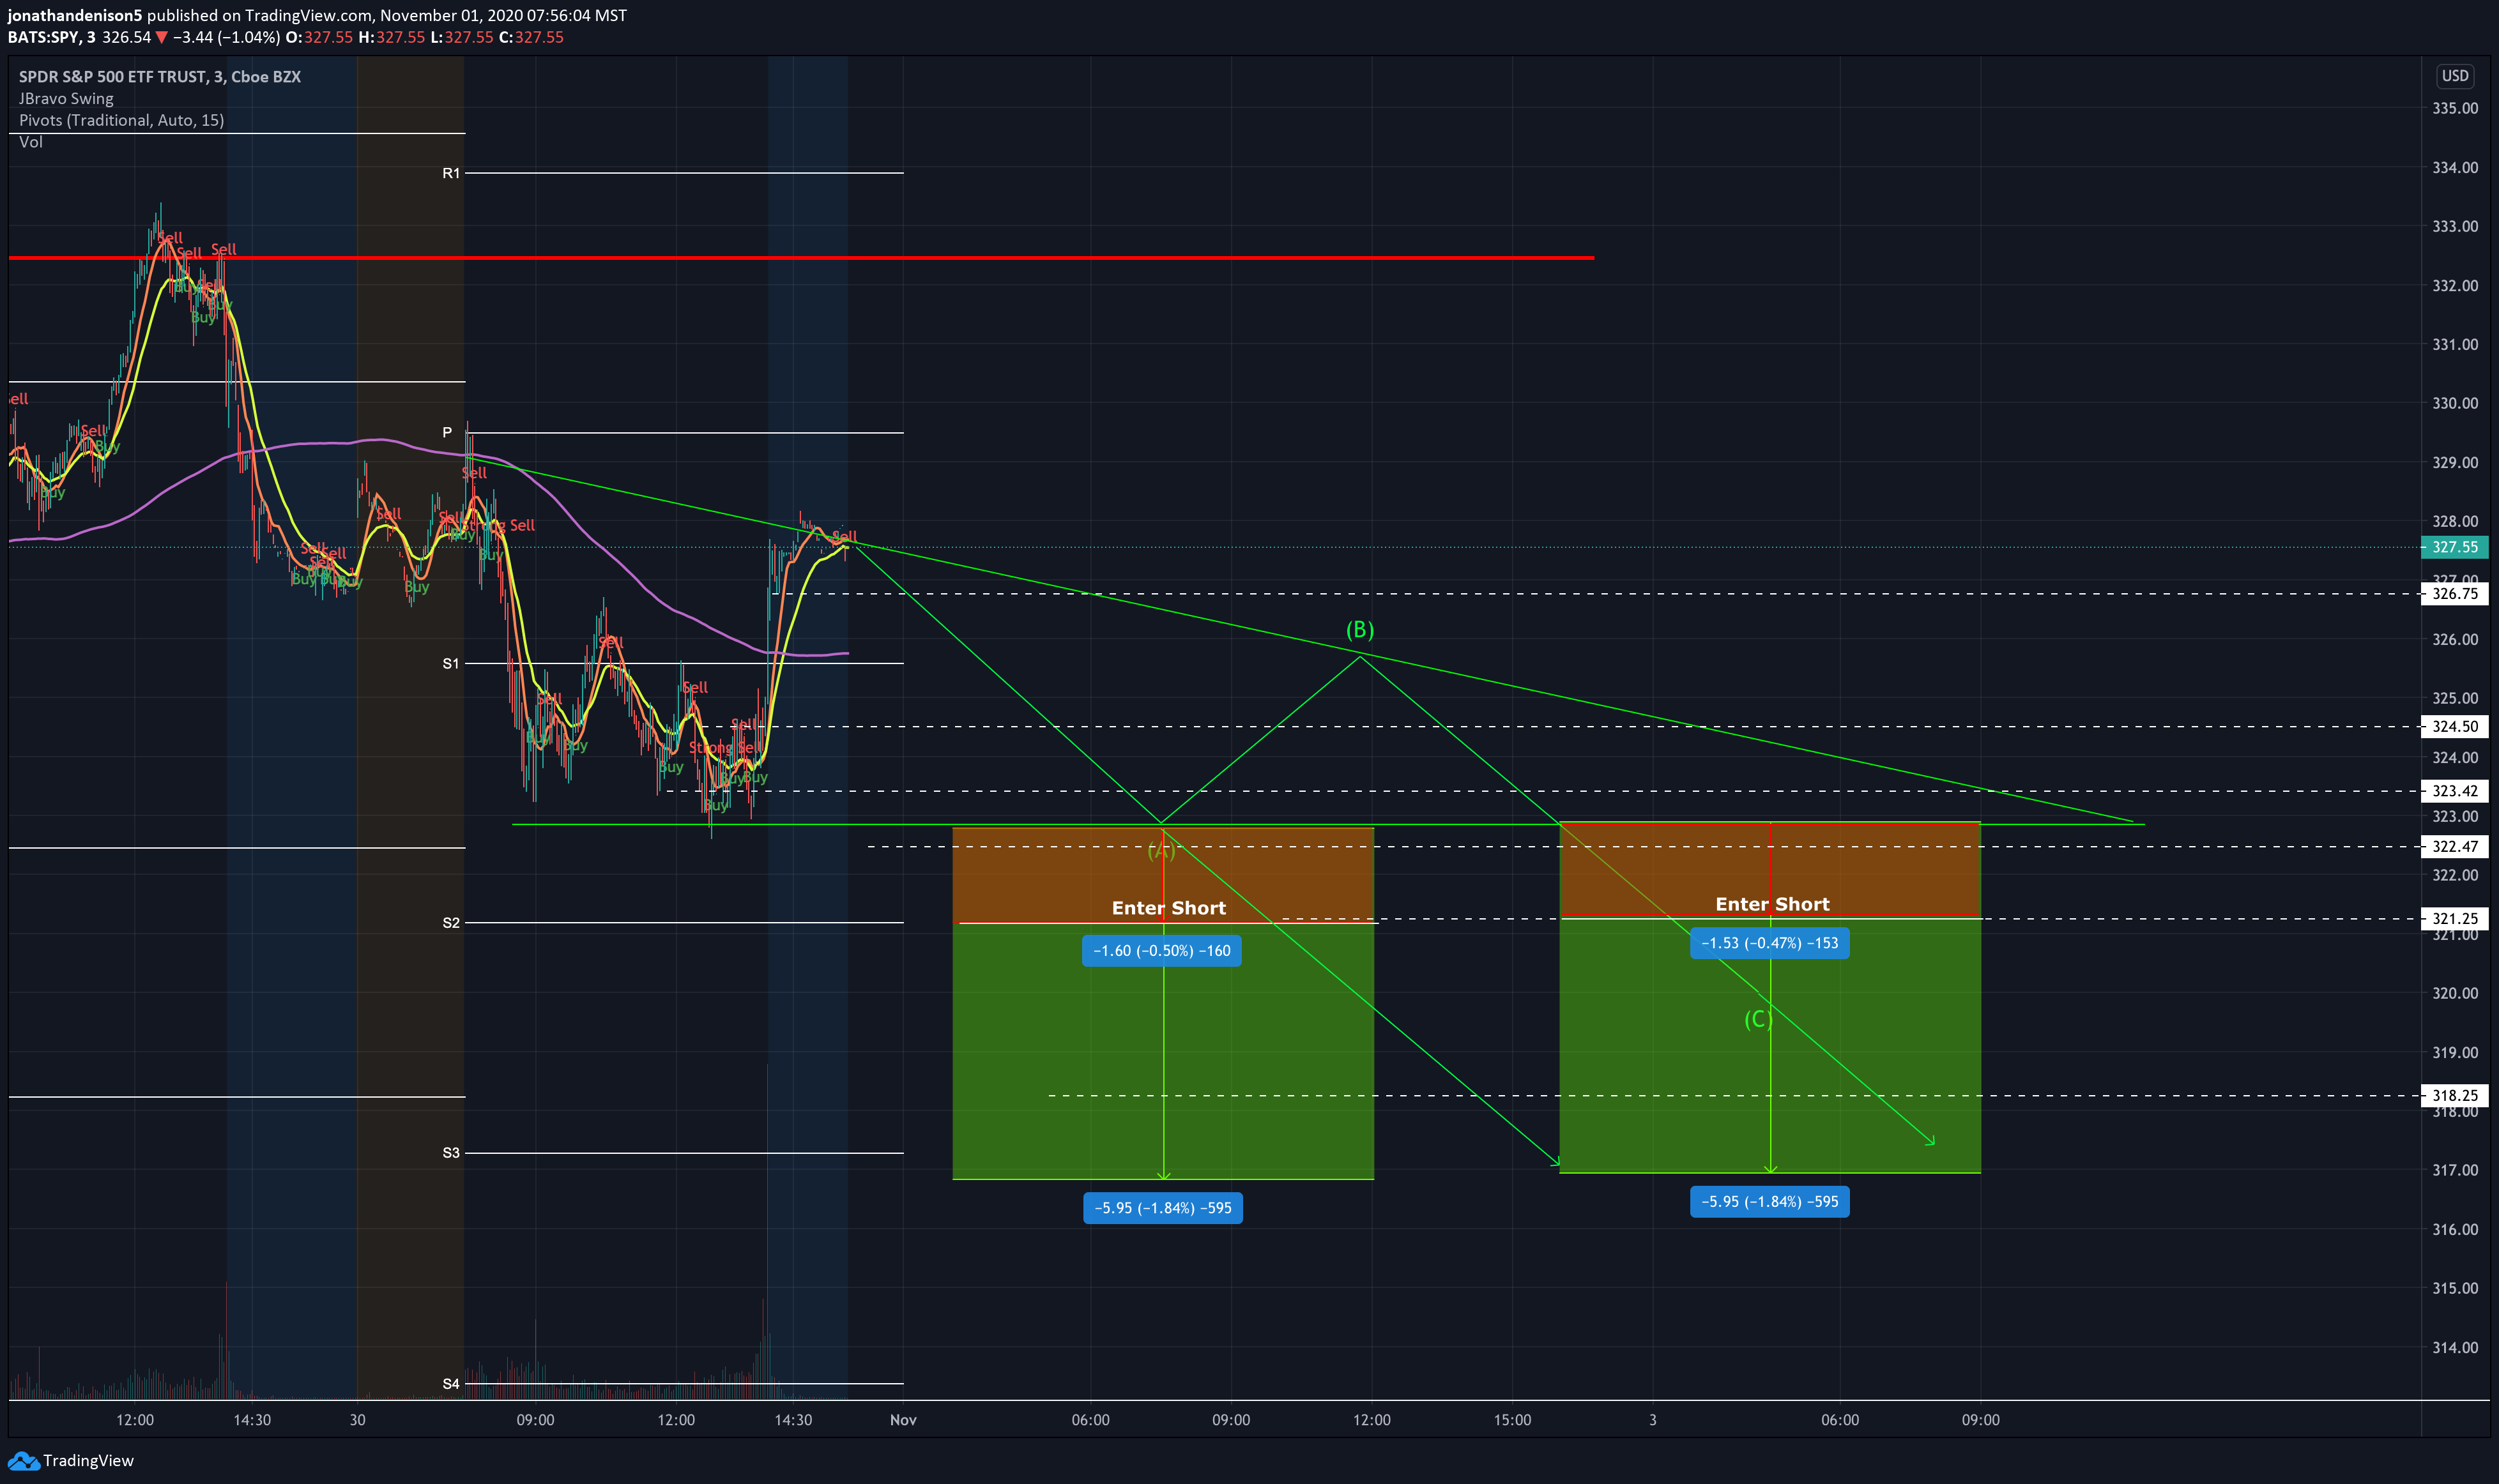Select the -1.60 (-0.50%) -160 stop label
Screen dimensions: 2499x1484
point(1161,951)
